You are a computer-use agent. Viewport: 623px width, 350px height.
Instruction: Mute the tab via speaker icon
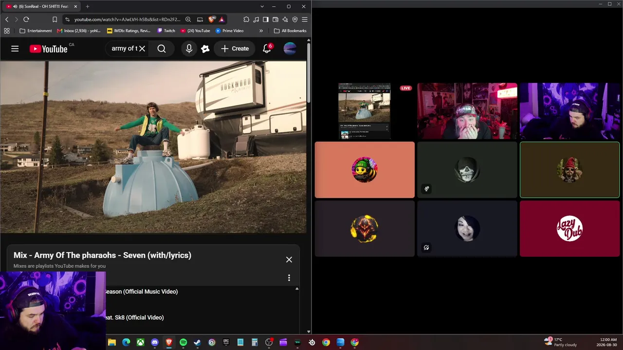point(15,6)
